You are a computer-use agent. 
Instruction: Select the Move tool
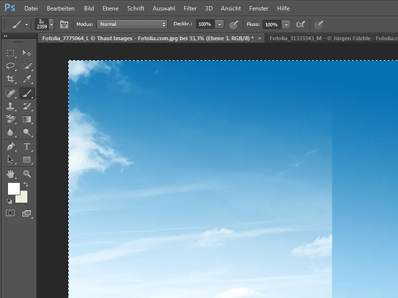[x=27, y=53]
